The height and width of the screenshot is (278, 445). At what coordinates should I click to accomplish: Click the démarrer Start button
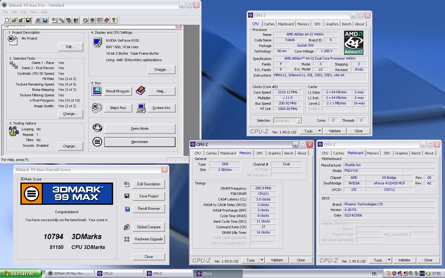[21, 273]
